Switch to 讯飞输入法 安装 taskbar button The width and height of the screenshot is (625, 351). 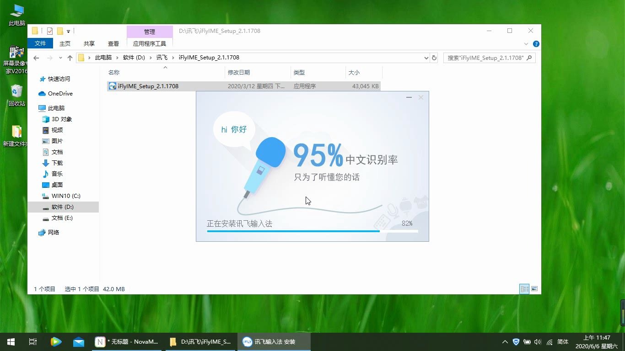point(274,342)
